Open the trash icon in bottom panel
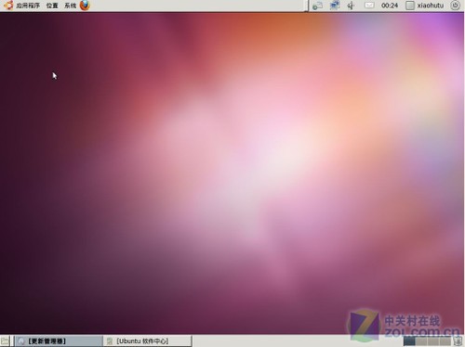This screenshot has width=465, height=347. point(458,341)
